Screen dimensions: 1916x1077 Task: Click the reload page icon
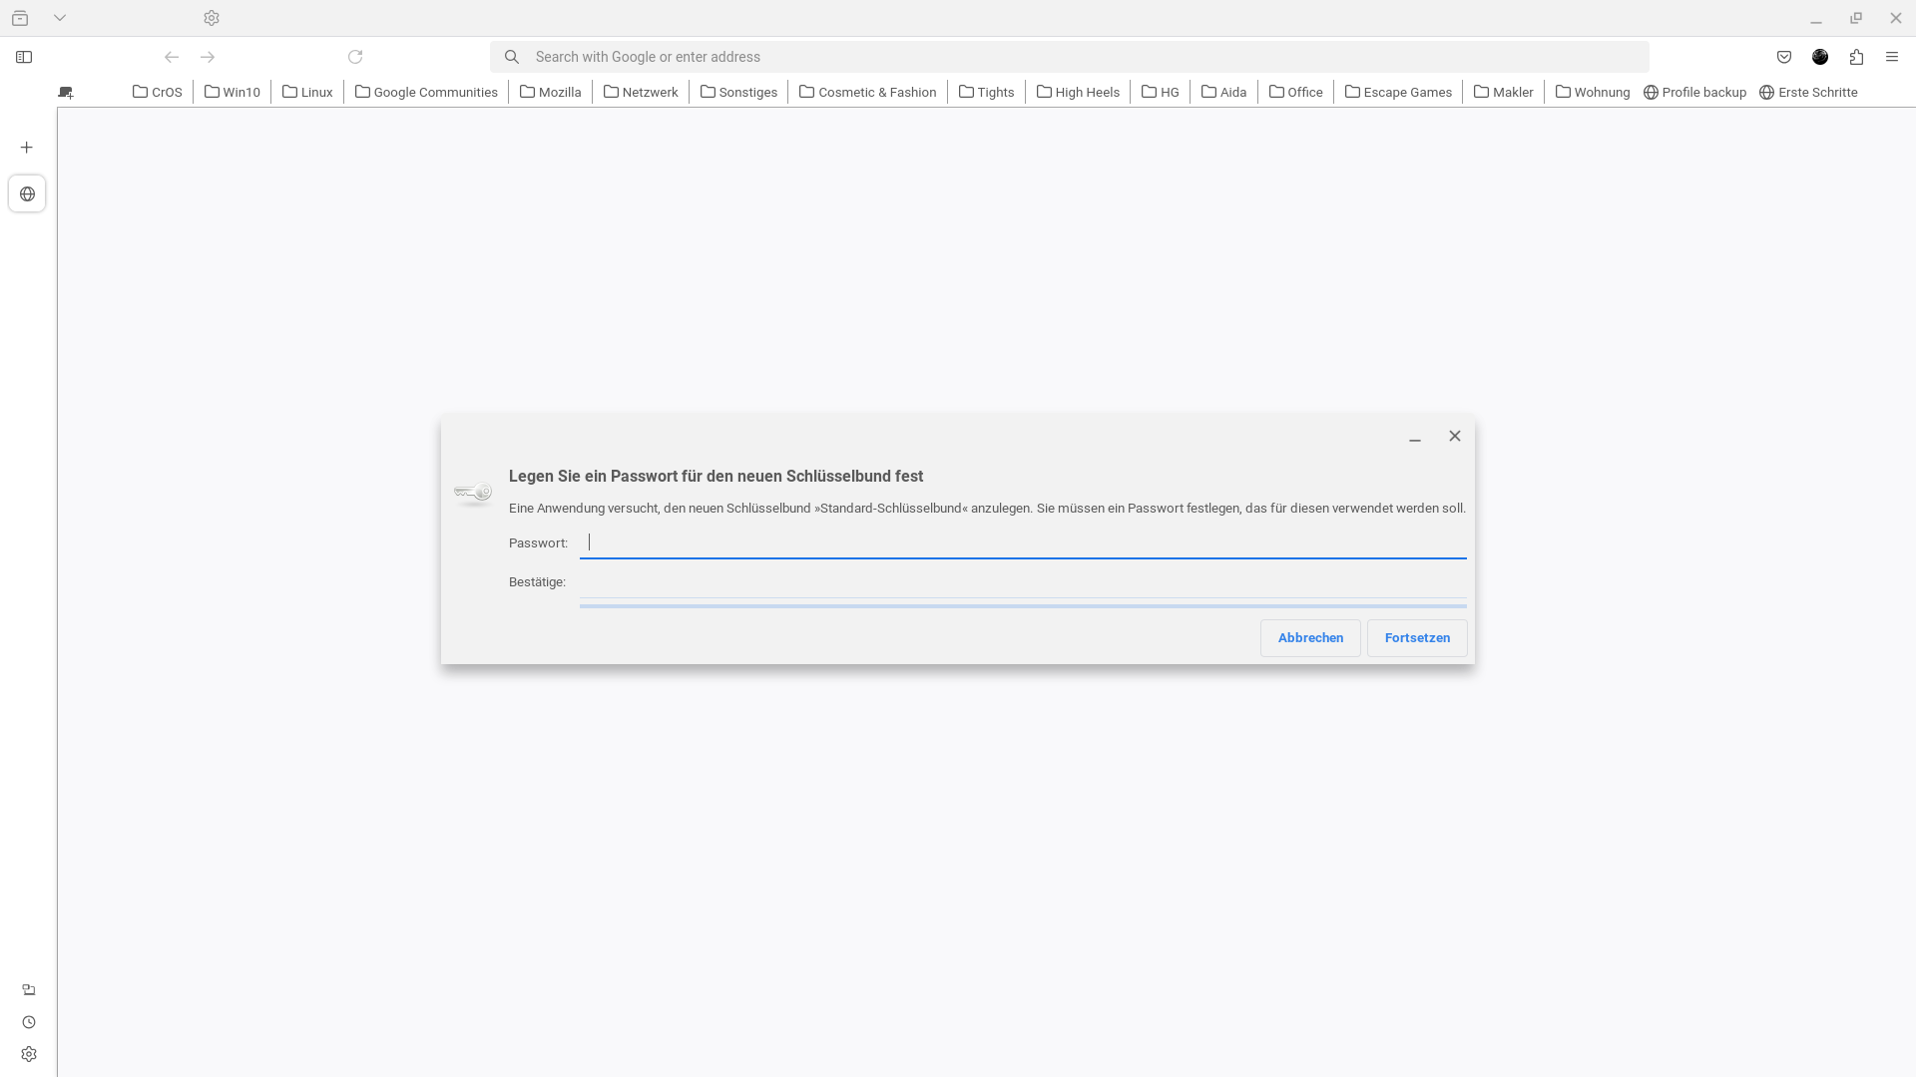(x=355, y=57)
